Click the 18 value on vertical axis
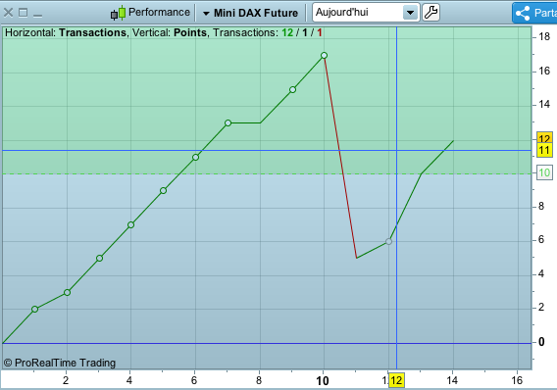Image resolution: width=557 pixels, height=390 pixels. point(544,36)
